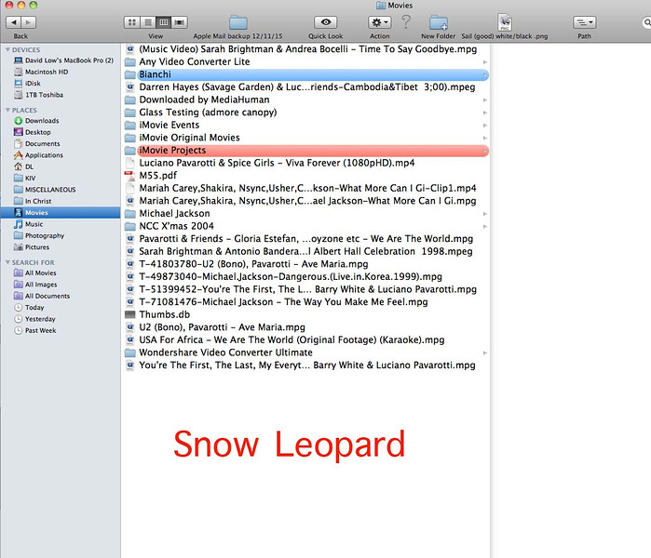Expand iMovie Original Movies arrow
The width and height of the screenshot is (651, 558).
(x=484, y=138)
